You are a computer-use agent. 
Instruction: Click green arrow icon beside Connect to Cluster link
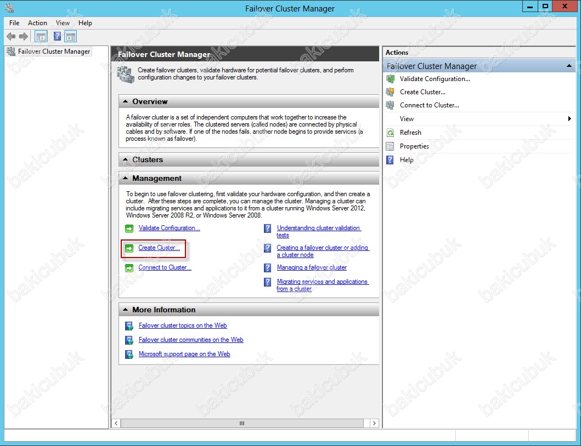[x=129, y=267]
